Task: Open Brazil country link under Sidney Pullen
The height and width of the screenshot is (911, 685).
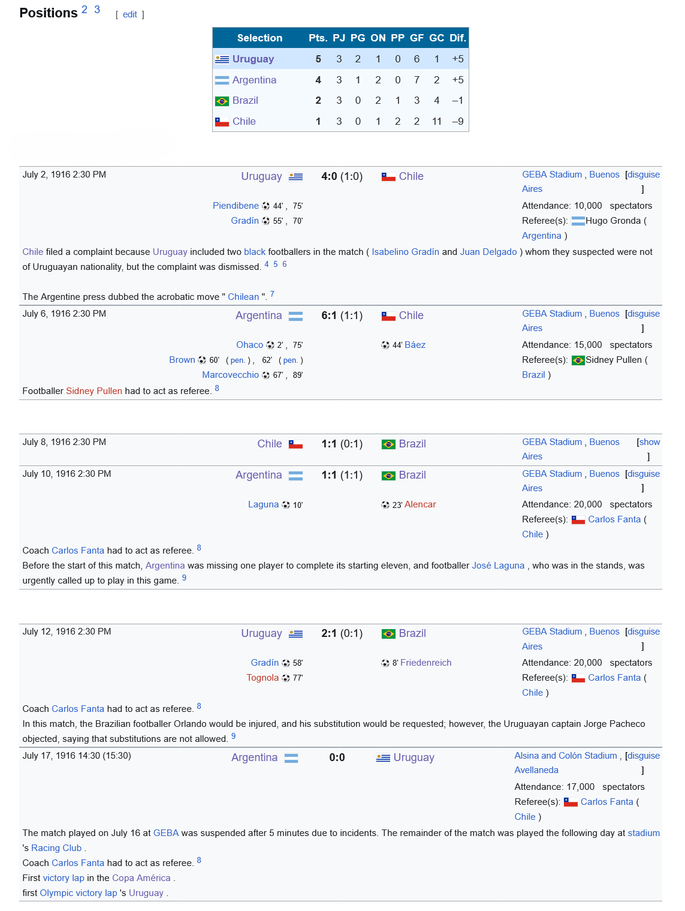Action: pos(533,375)
